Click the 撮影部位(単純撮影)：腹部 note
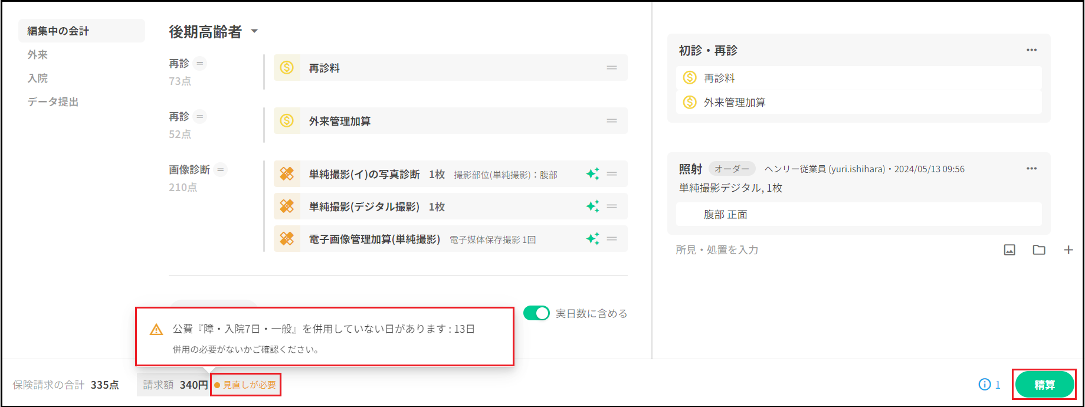1085x407 pixels. pos(506,175)
